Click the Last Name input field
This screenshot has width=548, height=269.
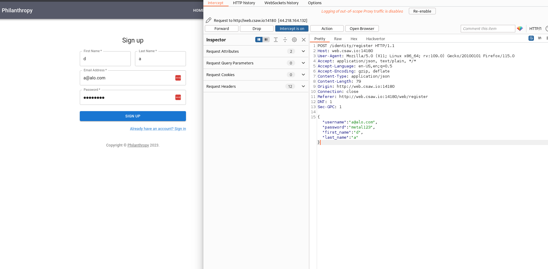coord(160,59)
